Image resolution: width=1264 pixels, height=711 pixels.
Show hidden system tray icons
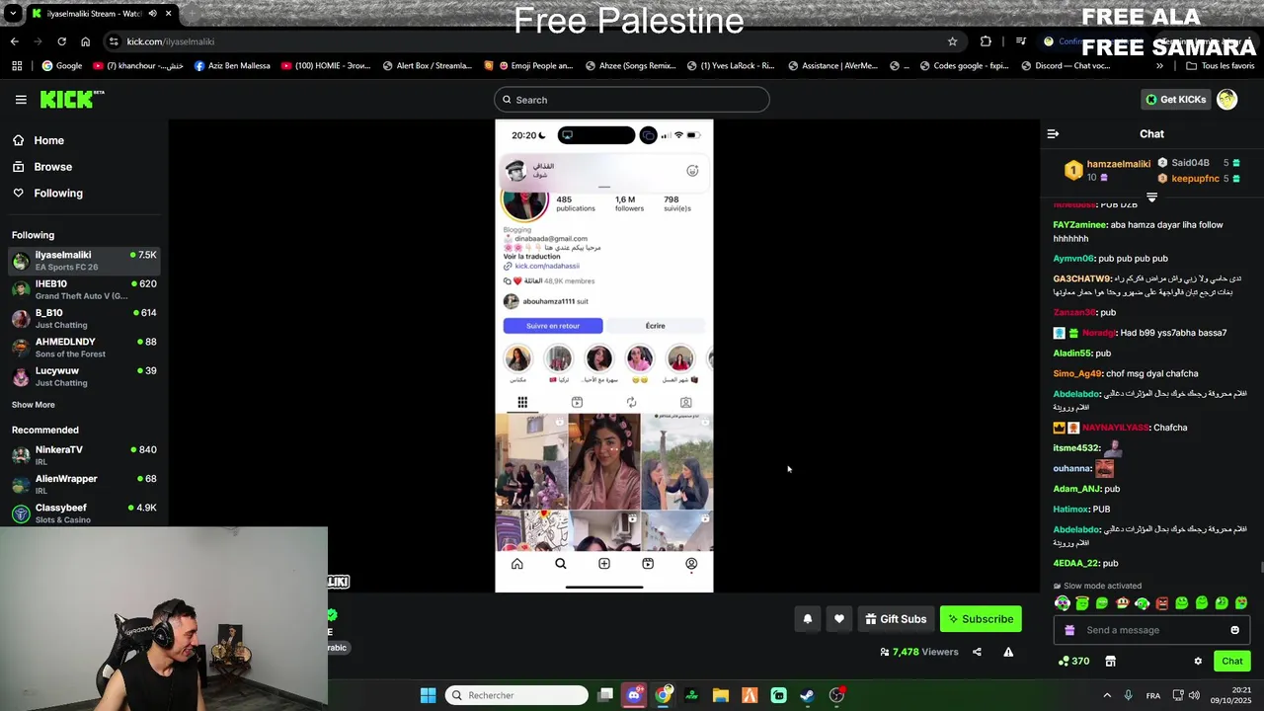[x=1107, y=695]
